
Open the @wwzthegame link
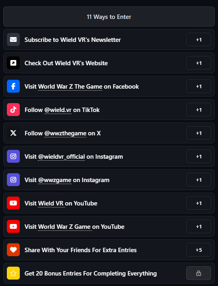65,133
